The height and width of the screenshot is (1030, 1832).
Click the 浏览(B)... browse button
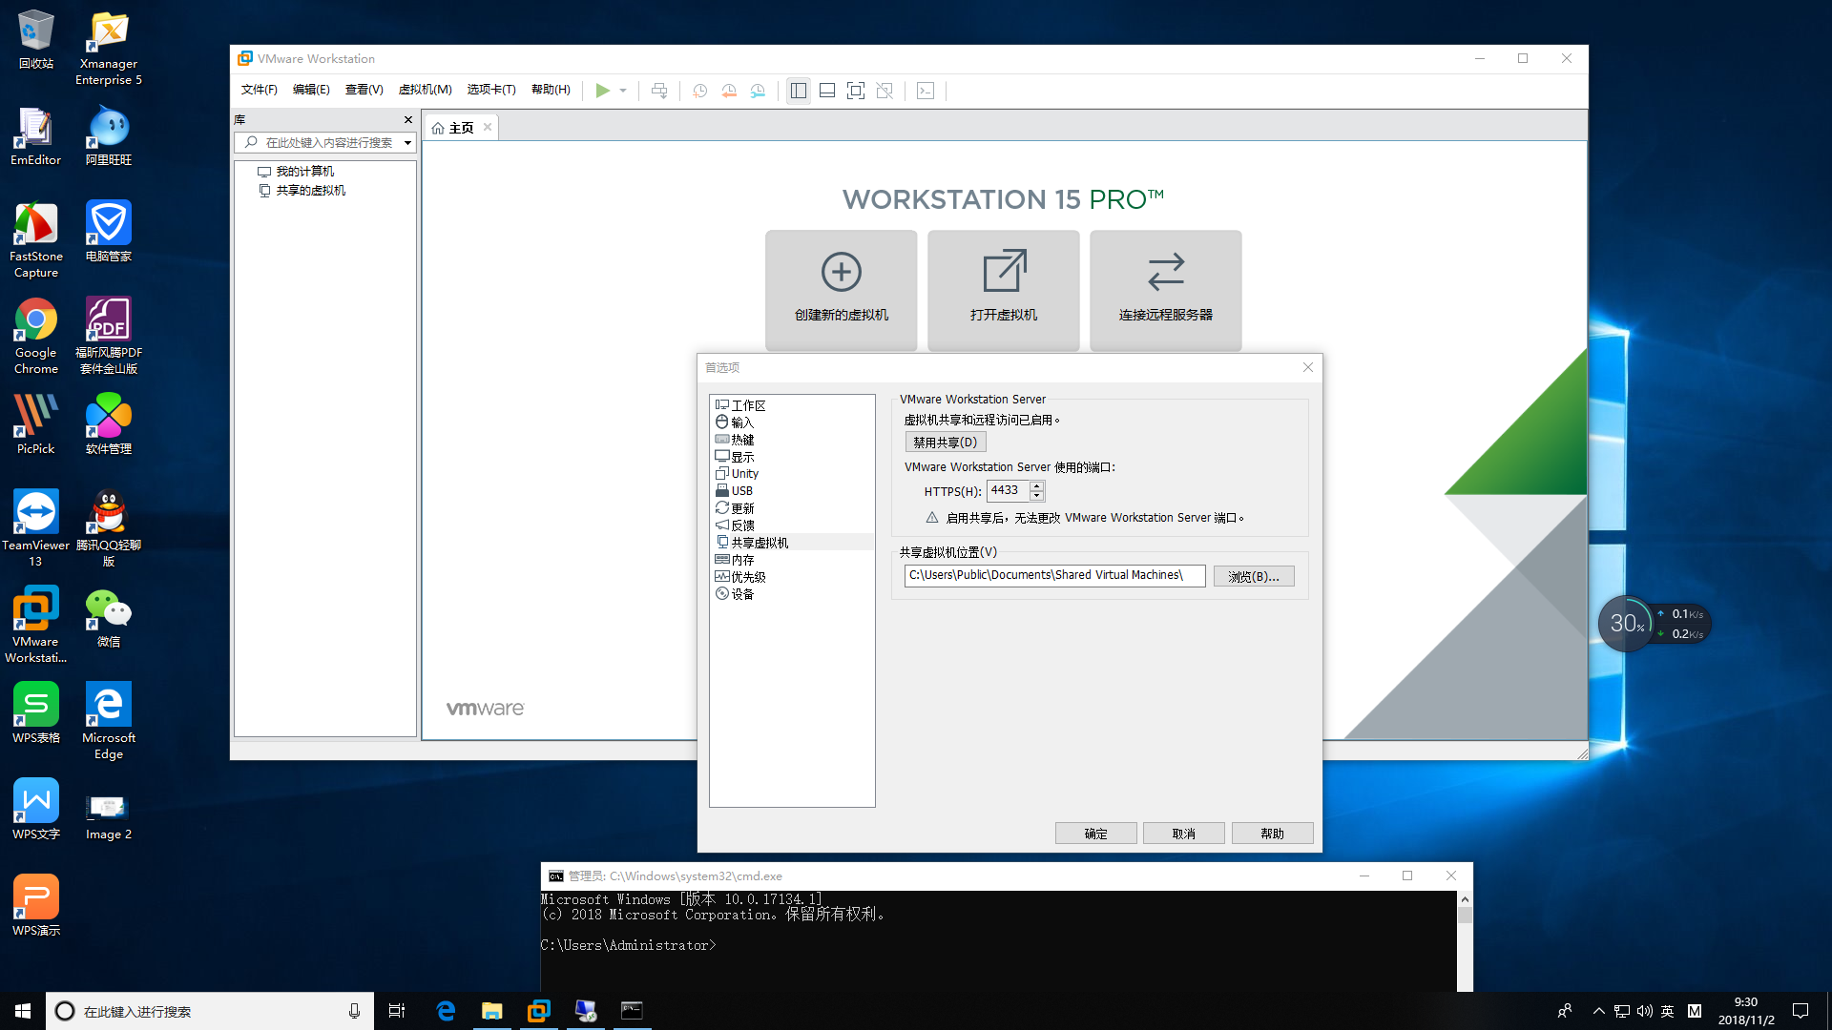(1254, 576)
